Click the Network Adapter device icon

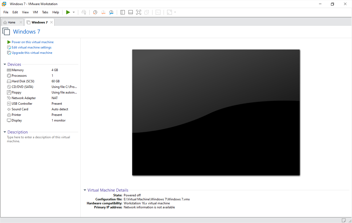pos(9,98)
